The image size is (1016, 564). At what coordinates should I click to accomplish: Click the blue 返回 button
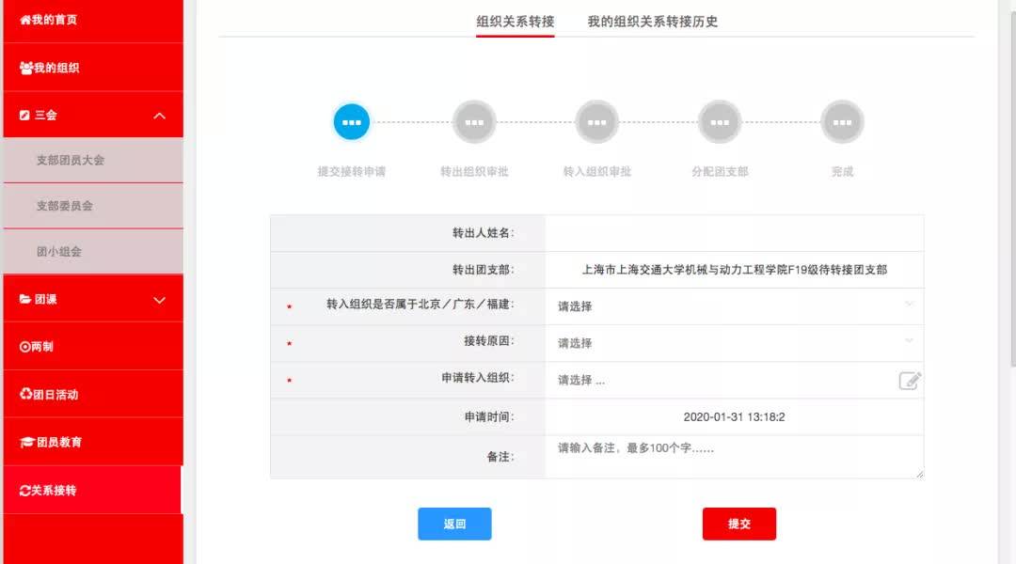point(454,524)
